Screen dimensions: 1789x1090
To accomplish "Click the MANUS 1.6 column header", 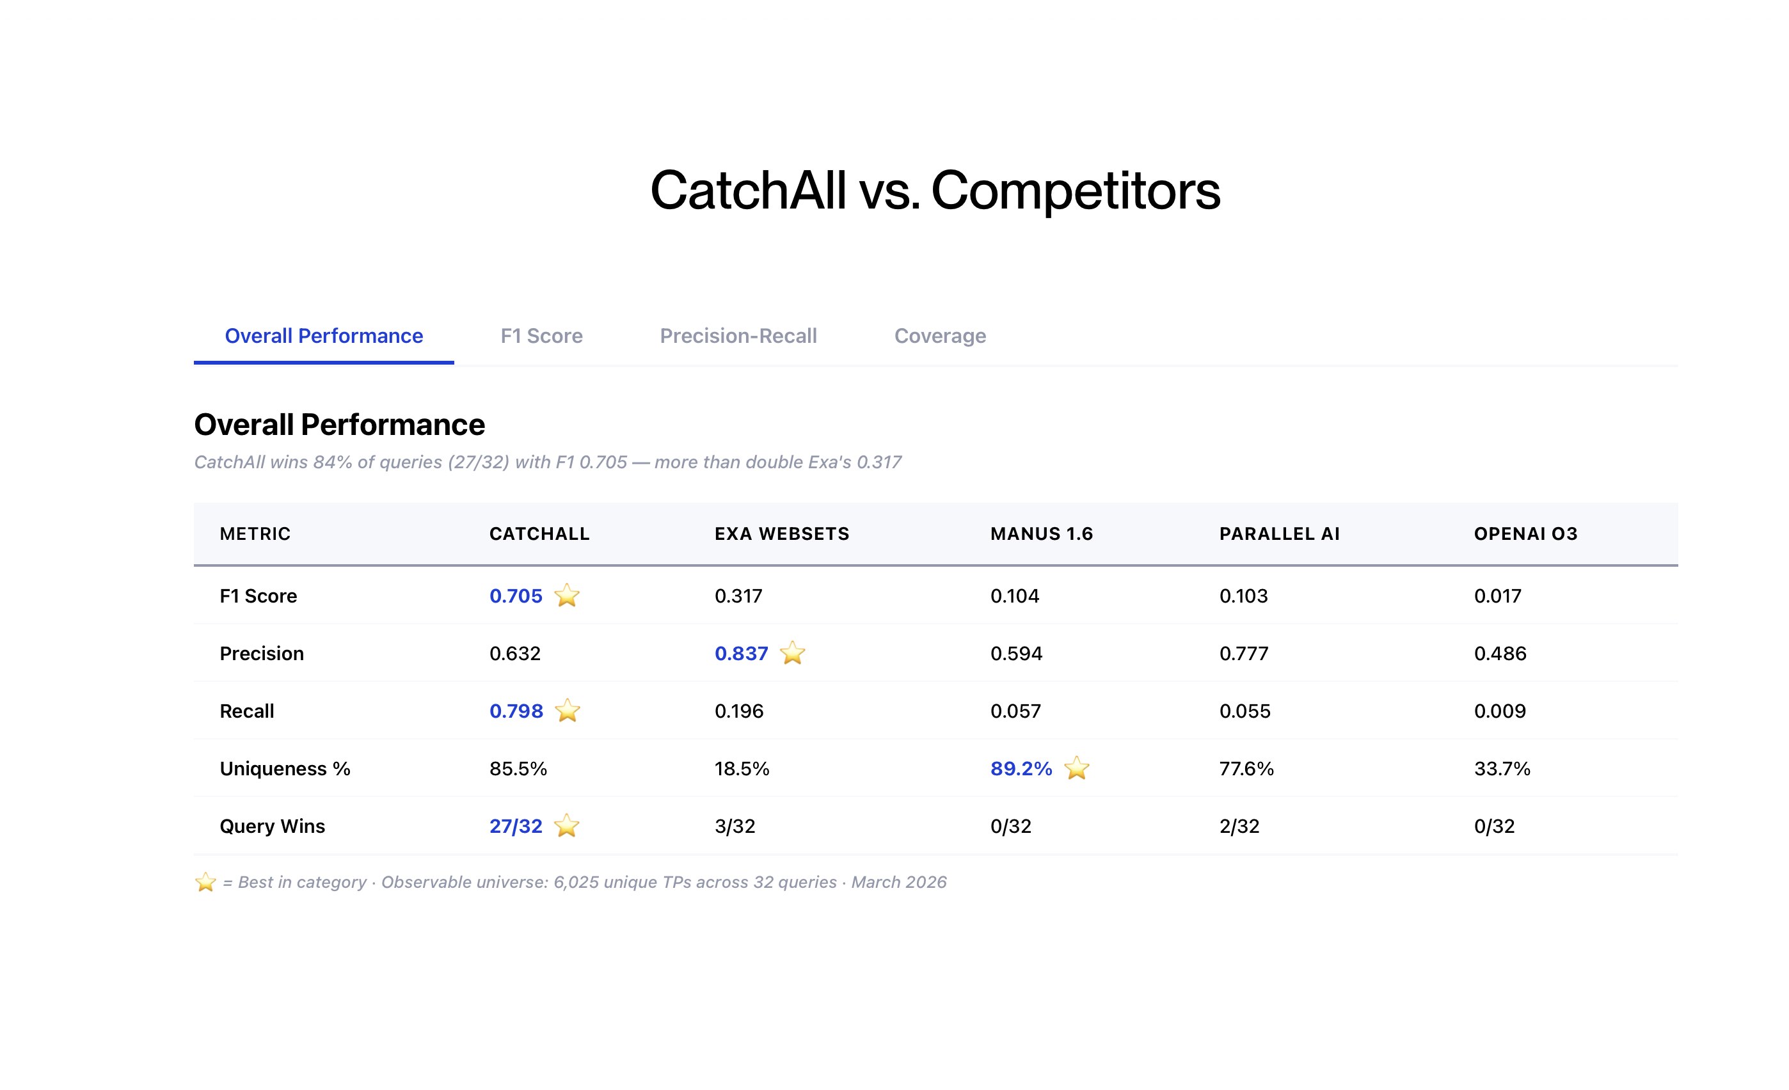I will click(x=1041, y=534).
